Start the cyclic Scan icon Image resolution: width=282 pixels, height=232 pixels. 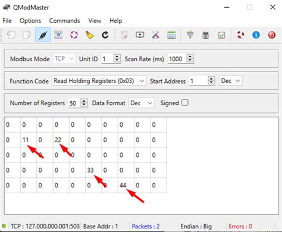pyautogui.click(x=74, y=35)
